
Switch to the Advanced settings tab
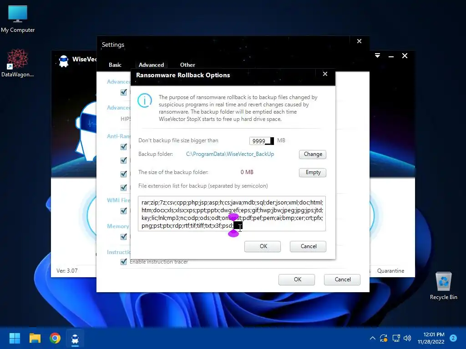point(151,65)
